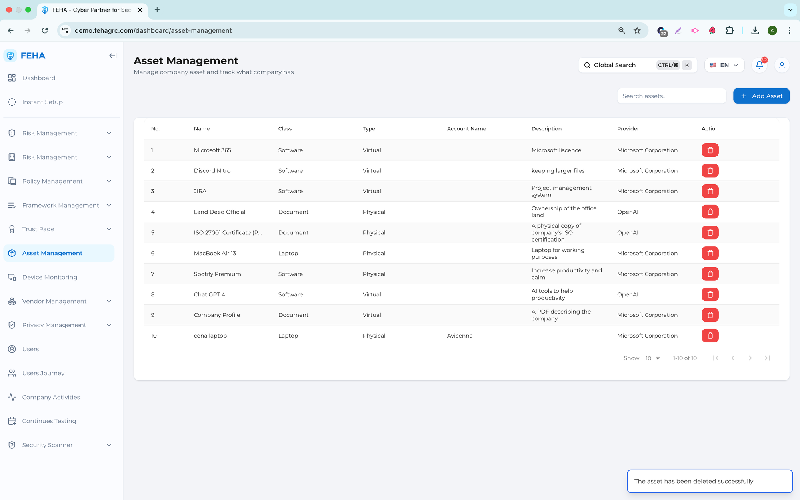Bookmark this page with star icon
Viewport: 800px width, 500px height.
coord(637,30)
